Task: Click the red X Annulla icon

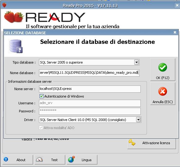Action: [x=163, y=91]
